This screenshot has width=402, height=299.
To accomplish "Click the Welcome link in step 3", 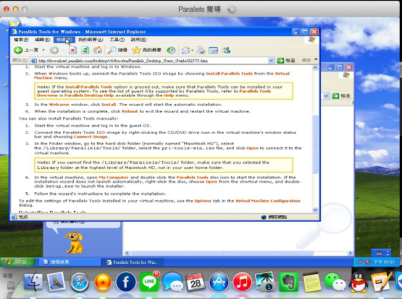I will coord(59,104).
